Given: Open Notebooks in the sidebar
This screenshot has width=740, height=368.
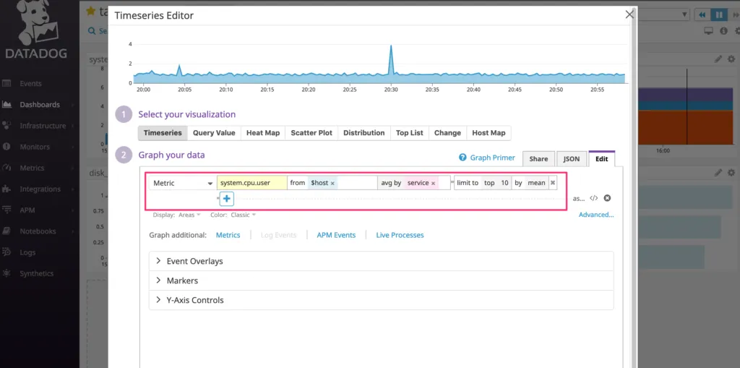Looking at the screenshot, I should click(38, 231).
